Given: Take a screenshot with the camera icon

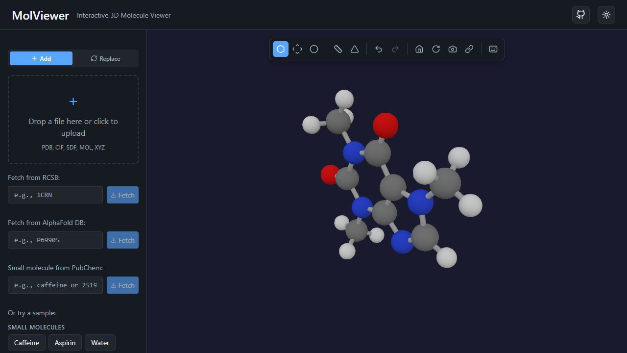Looking at the screenshot, I should 453,49.
